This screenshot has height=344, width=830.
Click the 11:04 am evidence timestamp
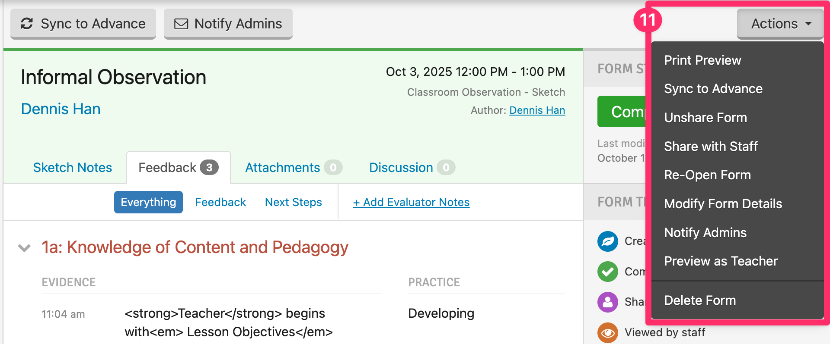tap(63, 314)
